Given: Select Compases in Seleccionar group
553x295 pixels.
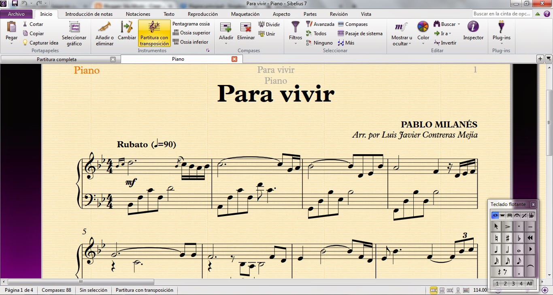Looking at the screenshot, I should pyautogui.click(x=353, y=24).
